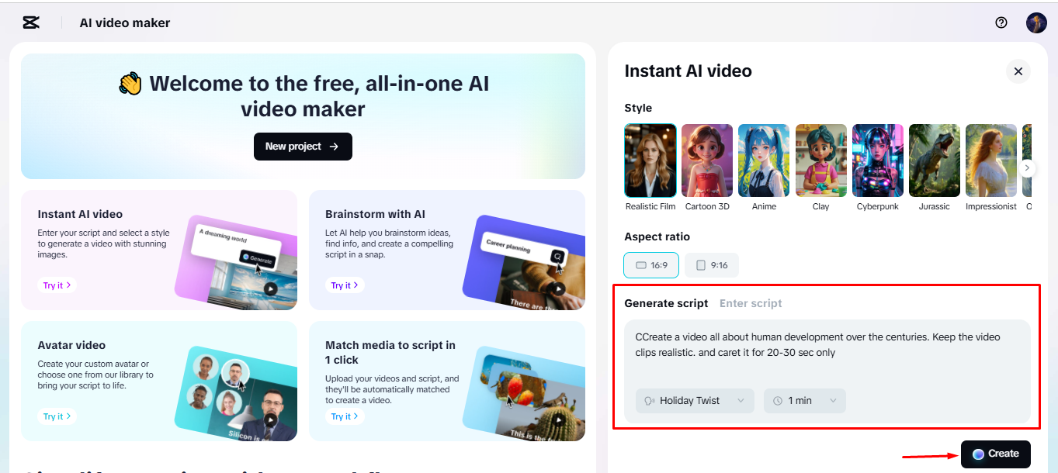Image resolution: width=1058 pixels, height=473 pixels.
Task: Select the Realistic Film style thumbnail
Action: coord(650,161)
